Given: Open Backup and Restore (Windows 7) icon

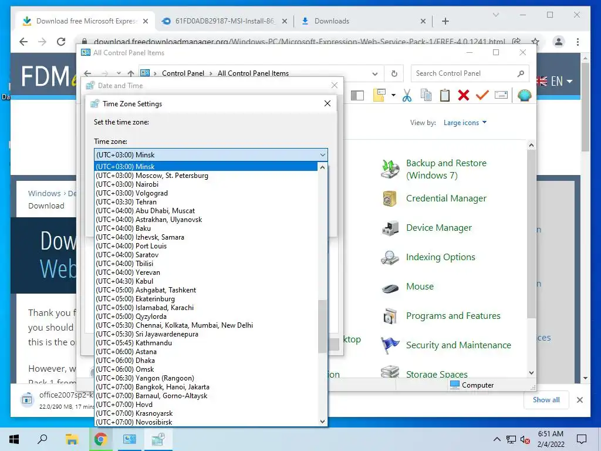Looking at the screenshot, I should (x=390, y=169).
